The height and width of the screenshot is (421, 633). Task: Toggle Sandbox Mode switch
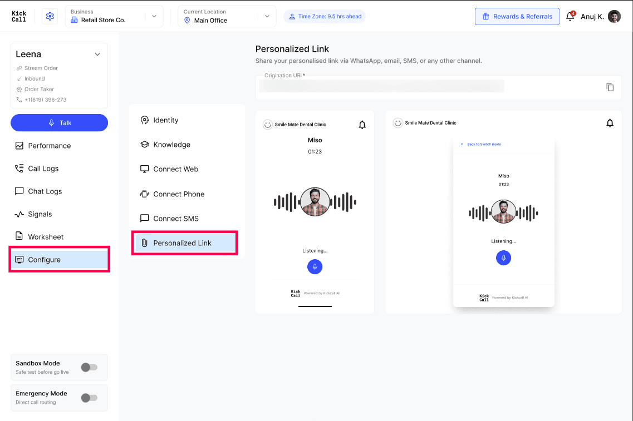[x=89, y=367]
